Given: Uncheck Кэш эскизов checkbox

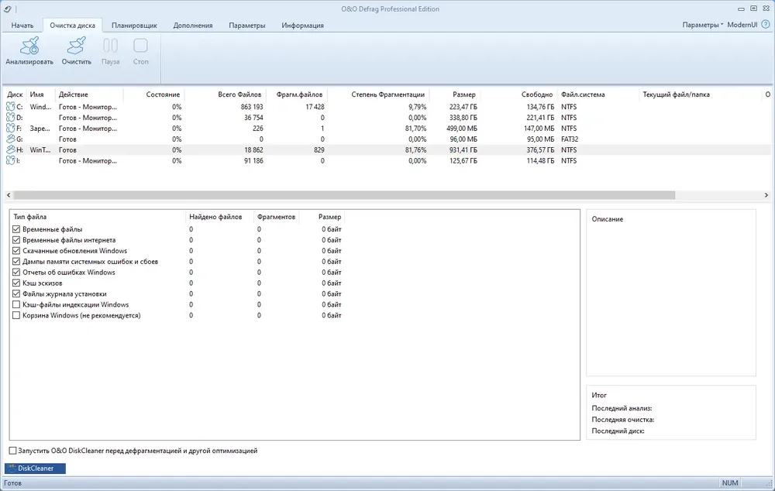Looking at the screenshot, I should click(16, 283).
